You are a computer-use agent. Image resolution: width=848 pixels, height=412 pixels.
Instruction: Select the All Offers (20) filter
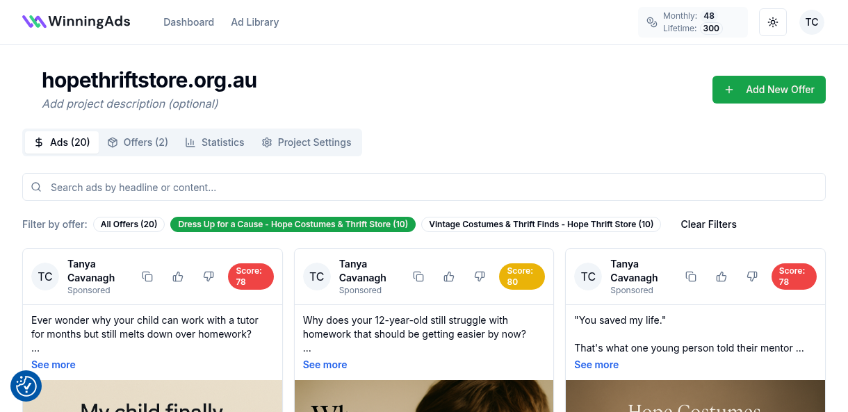(129, 224)
